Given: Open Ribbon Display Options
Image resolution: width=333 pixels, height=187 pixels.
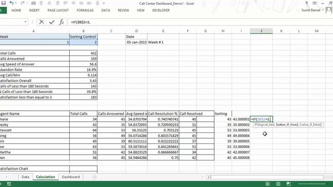Looking at the screenshot, I should [x=314, y=3].
